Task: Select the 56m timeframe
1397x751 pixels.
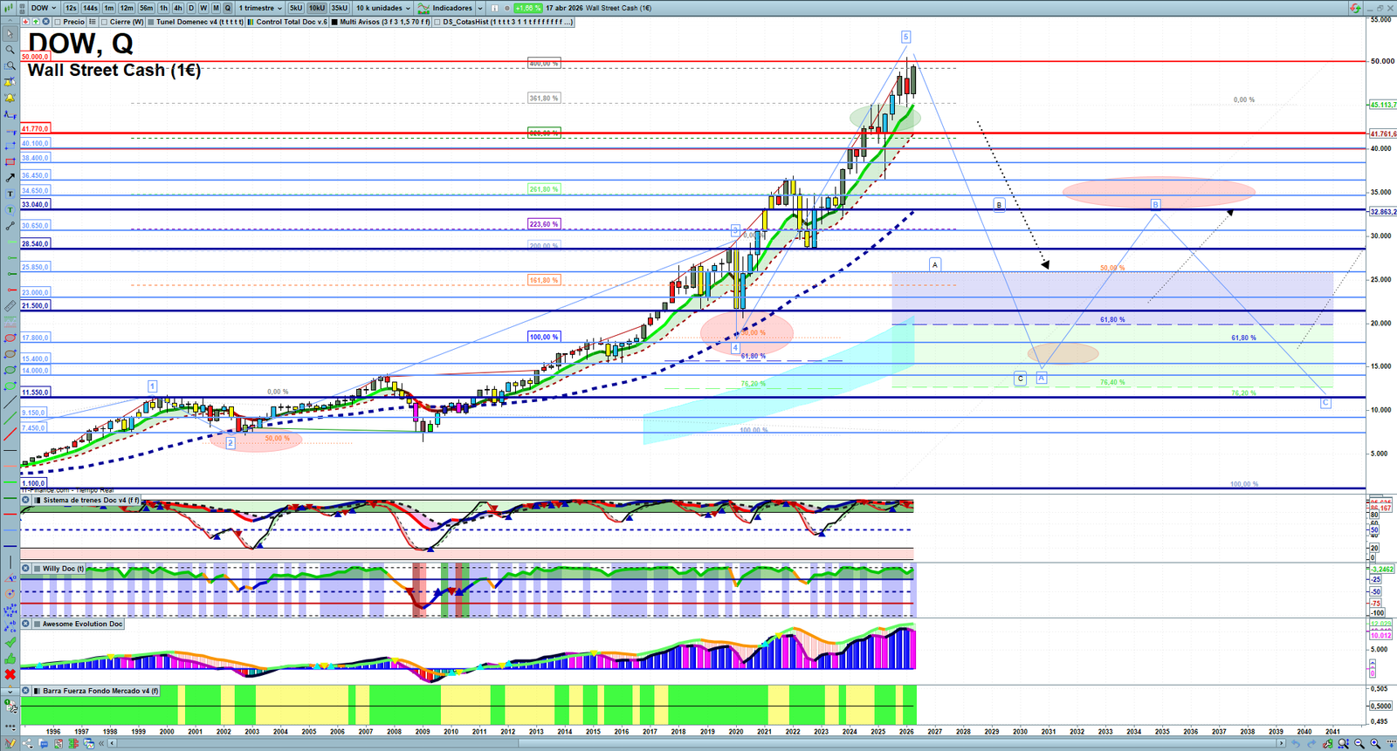Action: click(146, 8)
